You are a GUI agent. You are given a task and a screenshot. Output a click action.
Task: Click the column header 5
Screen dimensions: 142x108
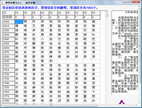pos(62,17)
